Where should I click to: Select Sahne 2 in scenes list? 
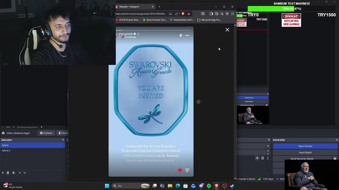(x=33, y=150)
